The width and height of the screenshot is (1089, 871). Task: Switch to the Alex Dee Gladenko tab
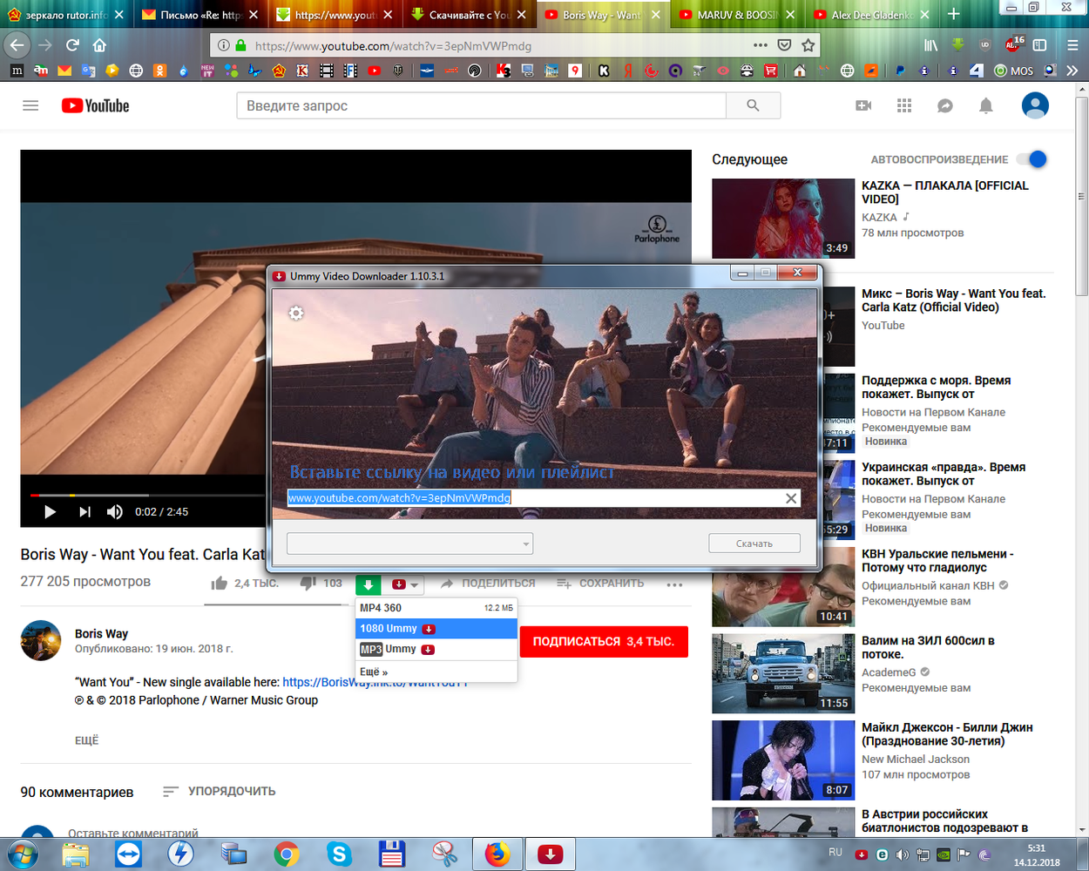870,15
